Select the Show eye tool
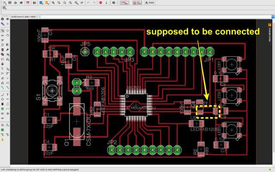Image resolution: width=275 pixels, height=172 pixels. pos(8,19)
